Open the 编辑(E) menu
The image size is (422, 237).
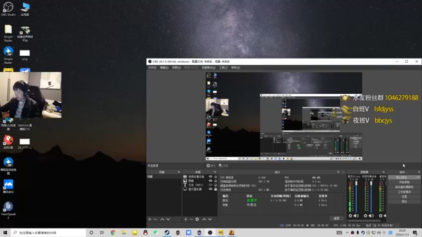click(164, 68)
